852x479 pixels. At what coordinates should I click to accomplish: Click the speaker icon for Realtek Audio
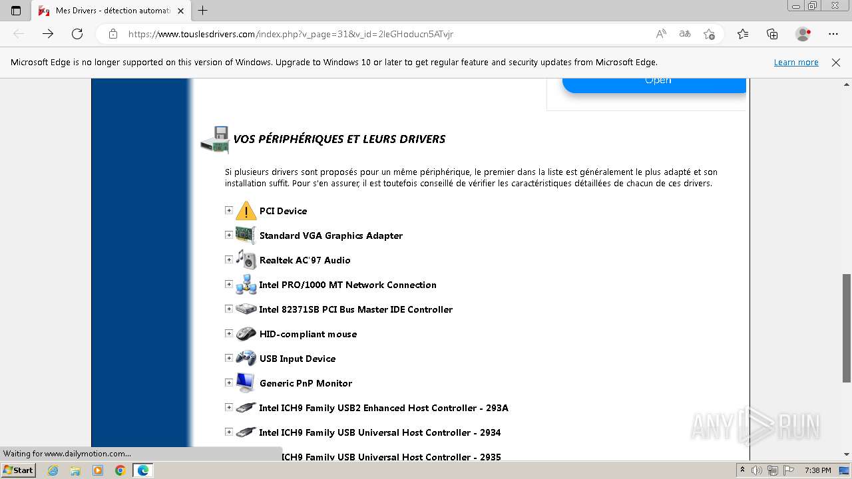click(246, 259)
